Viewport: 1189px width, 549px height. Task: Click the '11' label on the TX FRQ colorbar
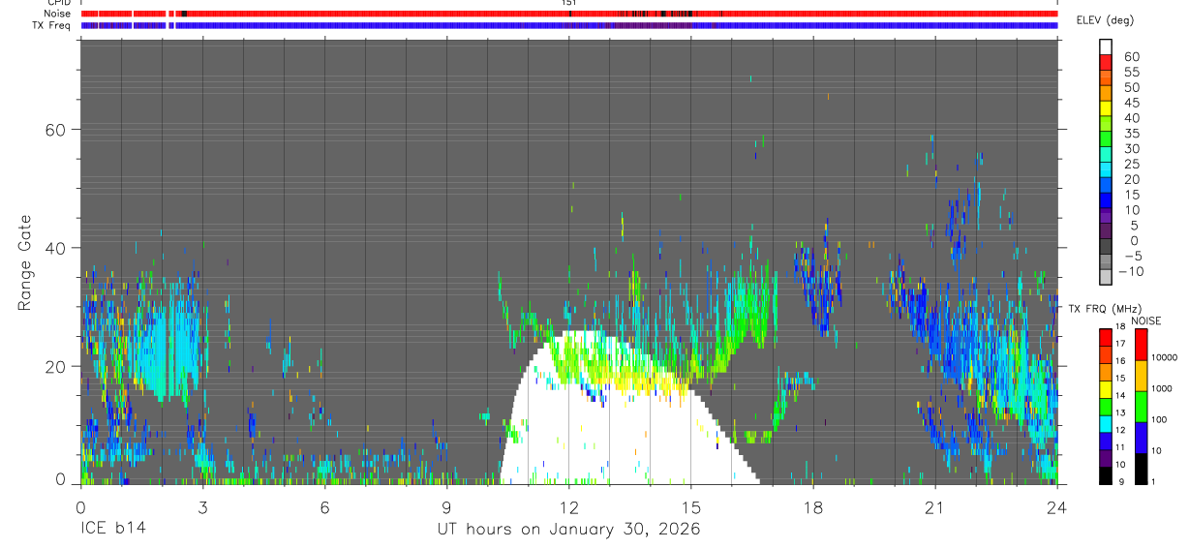point(1122,447)
